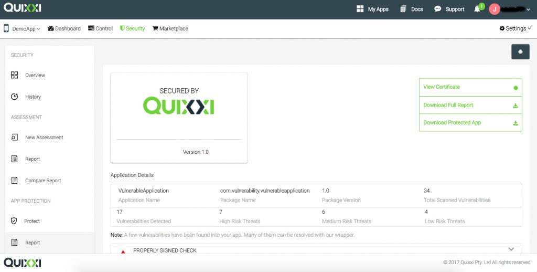The height and width of the screenshot is (272, 537).
Task: Click the document icon next to Compare Report
Action: (x=14, y=181)
